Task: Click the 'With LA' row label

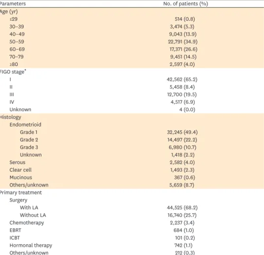Action: 29,208
